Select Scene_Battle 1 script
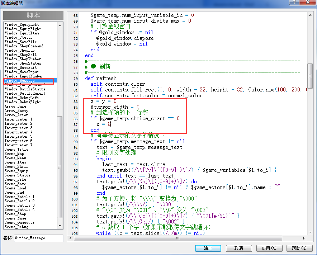Image resolution: width=317 pixels, height=255 pixels. pos(19,197)
